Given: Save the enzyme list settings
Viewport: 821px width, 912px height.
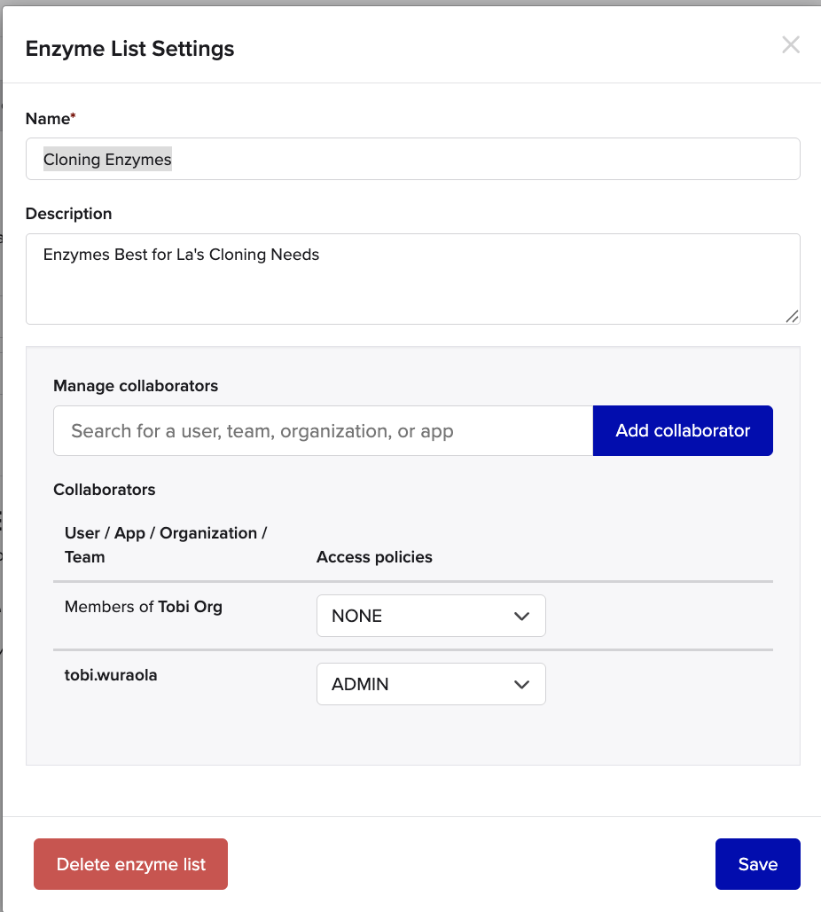Looking at the screenshot, I should pos(757,864).
